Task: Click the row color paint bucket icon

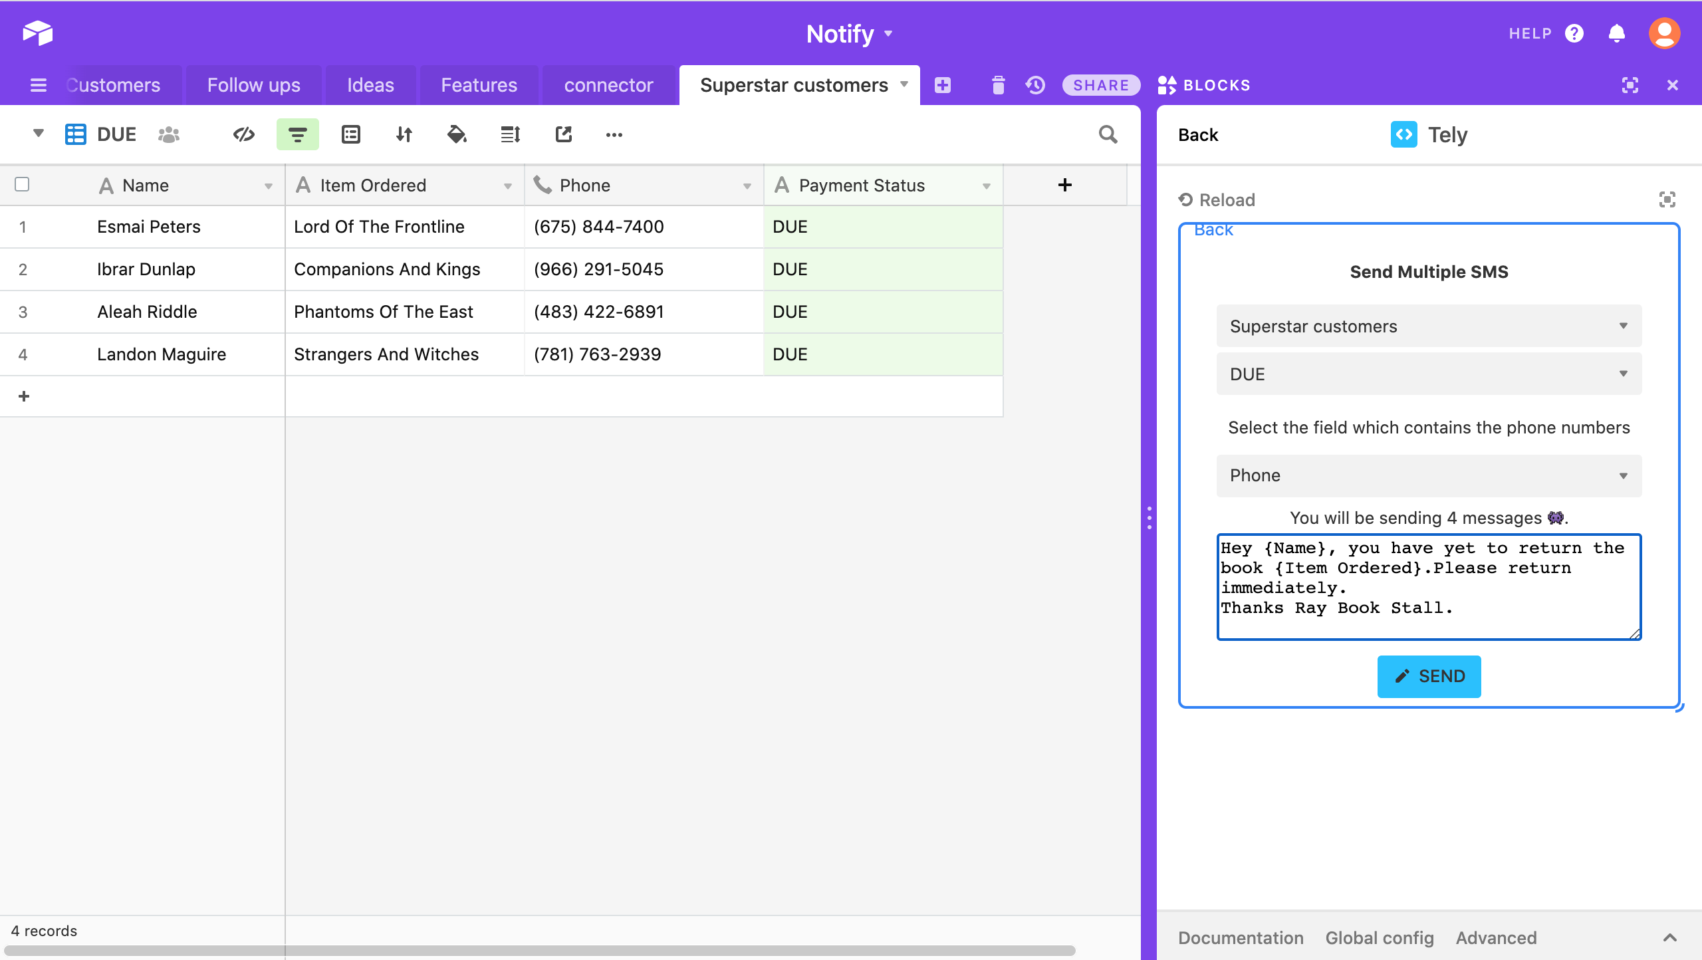Action: [x=457, y=134]
